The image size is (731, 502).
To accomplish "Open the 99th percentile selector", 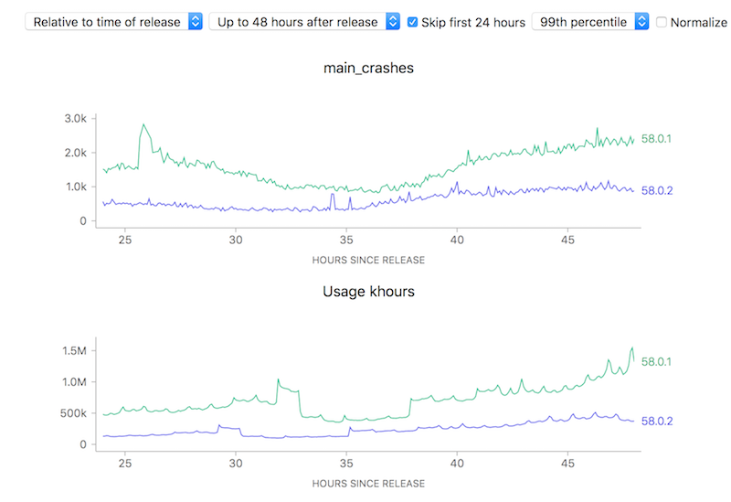I will [583, 21].
